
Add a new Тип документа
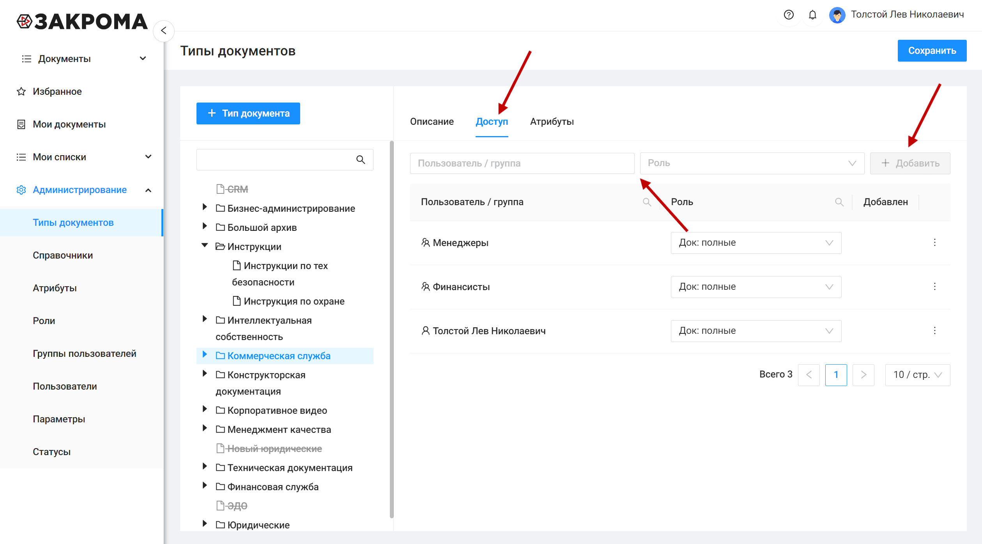click(x=248, y=113)
